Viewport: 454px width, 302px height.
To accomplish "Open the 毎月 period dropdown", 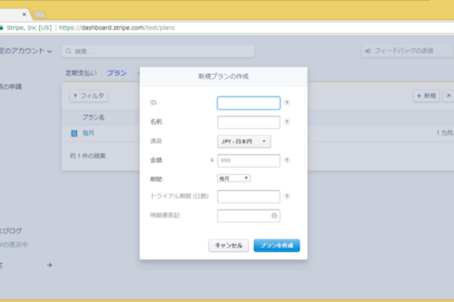I will pos(233,178).
